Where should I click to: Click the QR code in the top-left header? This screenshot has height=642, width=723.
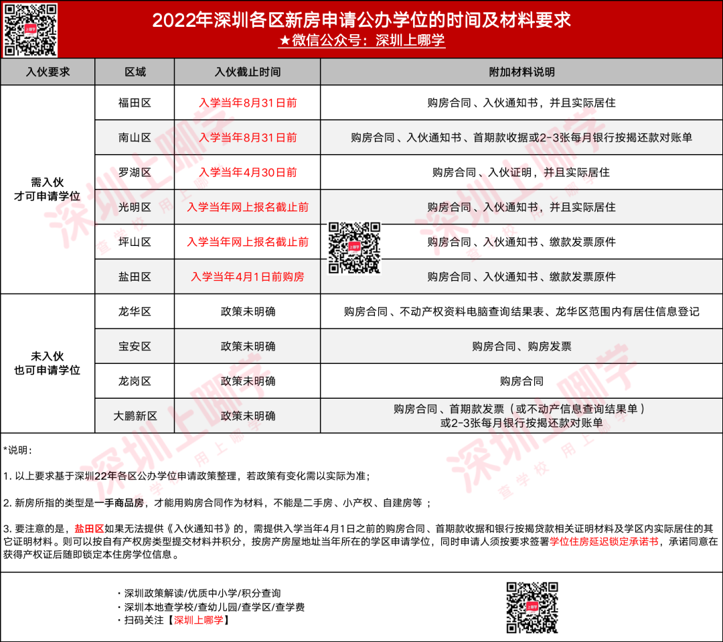(30, 29)
